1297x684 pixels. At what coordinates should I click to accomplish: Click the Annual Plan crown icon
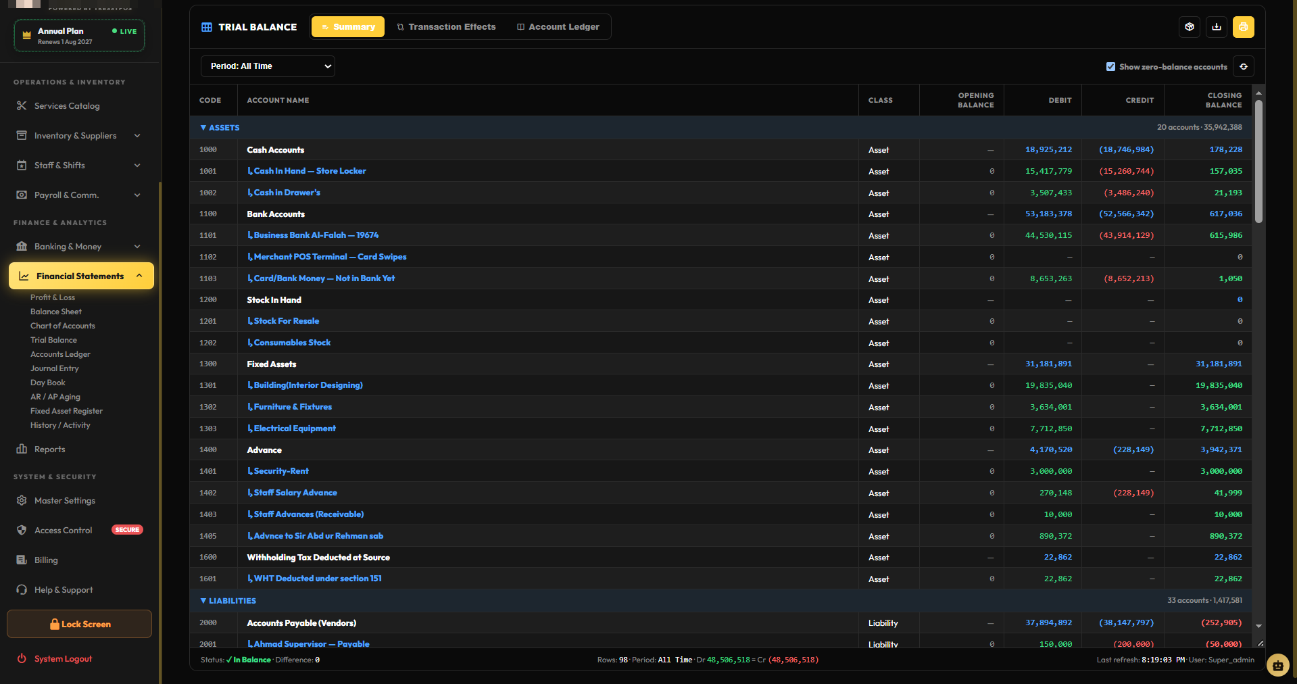27,36
